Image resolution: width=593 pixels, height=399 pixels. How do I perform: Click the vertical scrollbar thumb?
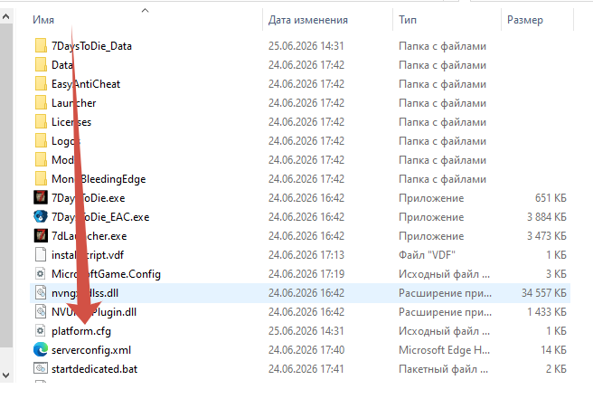tap(6, 185)
